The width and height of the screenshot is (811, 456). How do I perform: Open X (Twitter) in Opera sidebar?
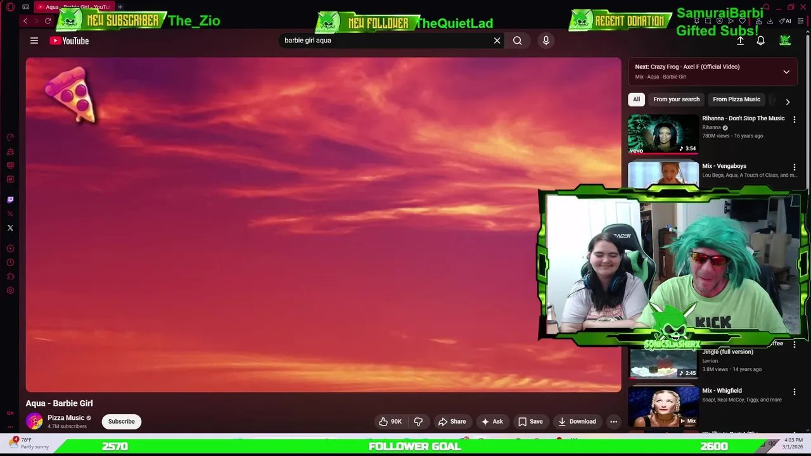pyautogui.click(x=10, y=227)
